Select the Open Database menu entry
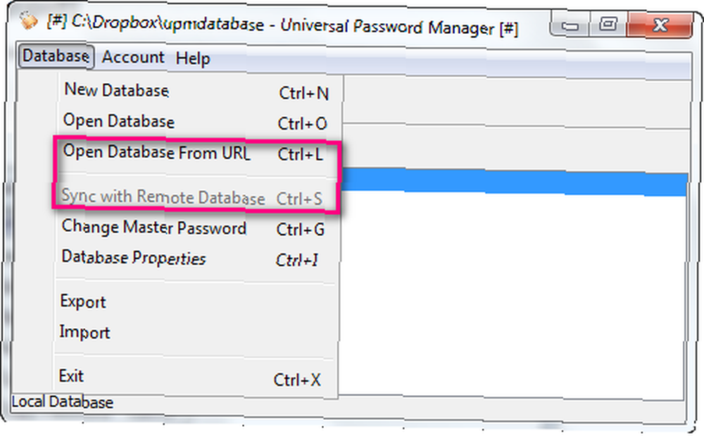Screen dimensions: 704x436 point(196,122)
